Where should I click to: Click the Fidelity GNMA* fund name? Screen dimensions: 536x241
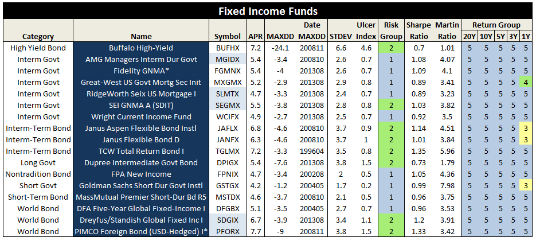140,71
